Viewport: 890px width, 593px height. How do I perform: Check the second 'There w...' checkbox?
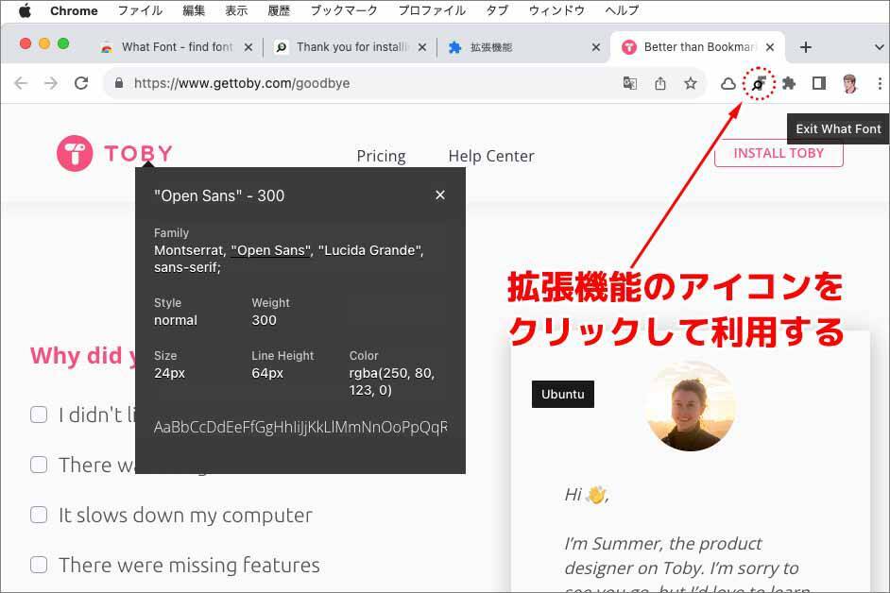tap(39, 465)
